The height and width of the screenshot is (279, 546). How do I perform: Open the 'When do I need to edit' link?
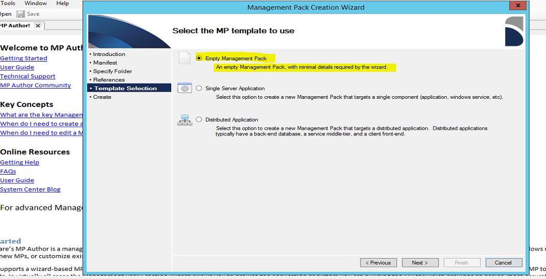point(41,132)
